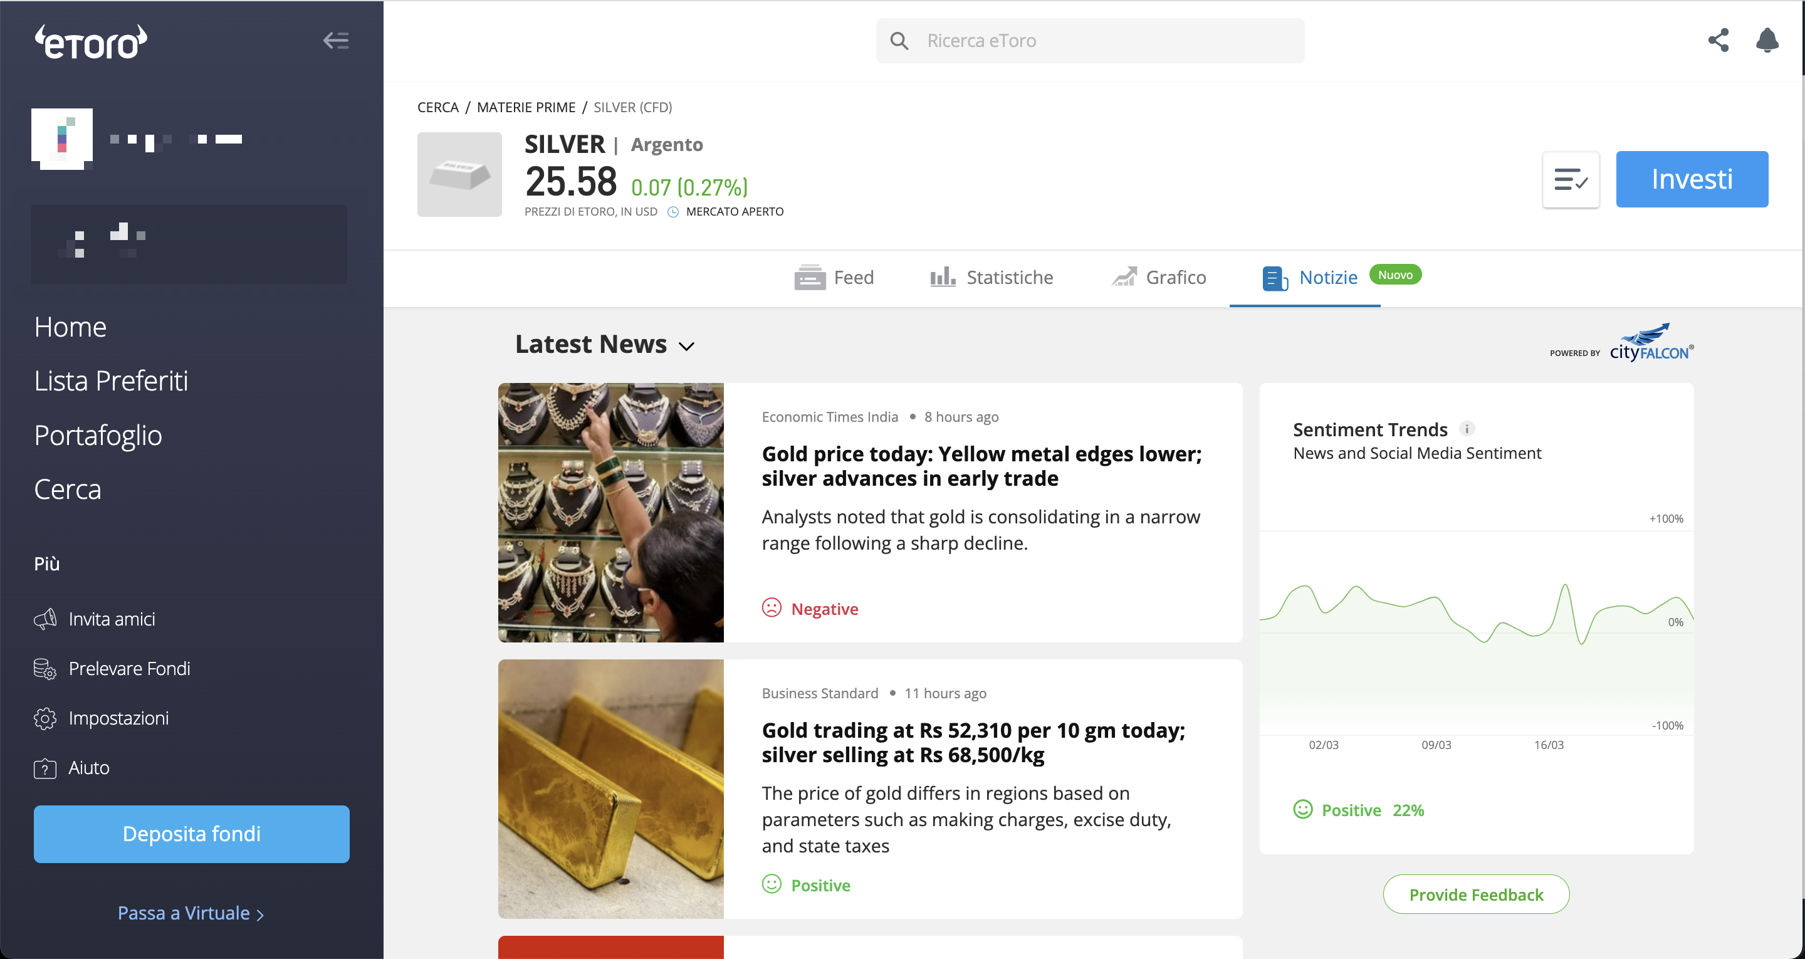The width and height of the screenshot is (1805, 959).
Task: Open Invita amici megaphone item
Action: [95, 619]
